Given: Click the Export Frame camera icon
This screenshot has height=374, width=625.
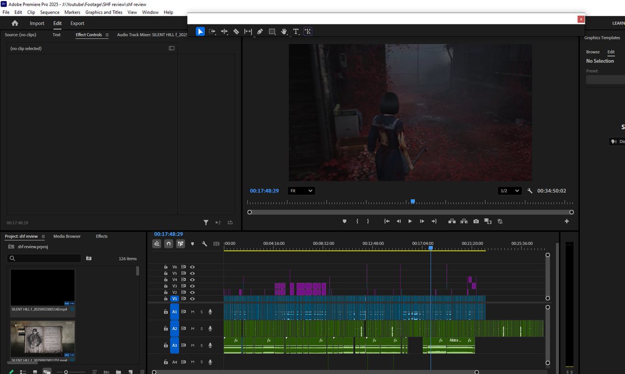Looking at the screenshot, I should pos(476,221).
